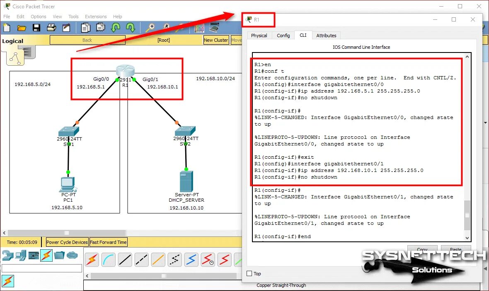Click the device search input field
This screenshot has width=489, height=291.
(42, 268)
